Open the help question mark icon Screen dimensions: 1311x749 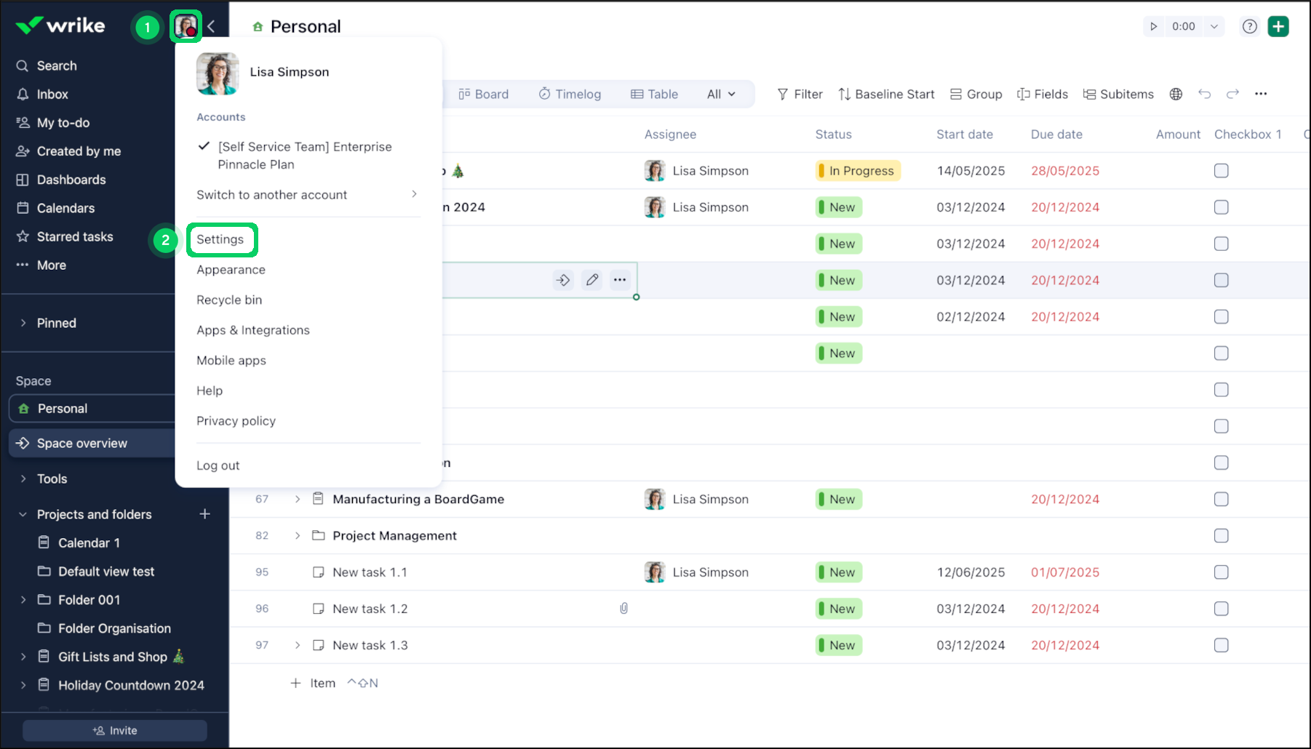(x=1249, y=26)
